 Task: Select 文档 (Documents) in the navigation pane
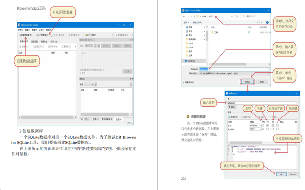click(x=189, y=31)
